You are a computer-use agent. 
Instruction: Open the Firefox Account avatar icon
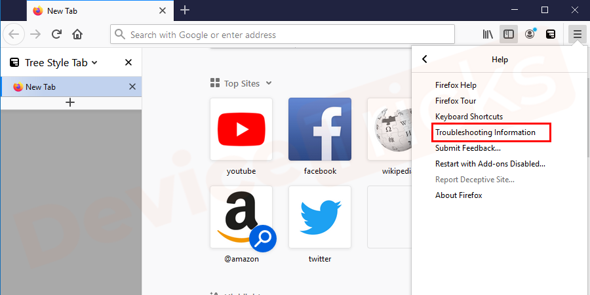point(530,35)
